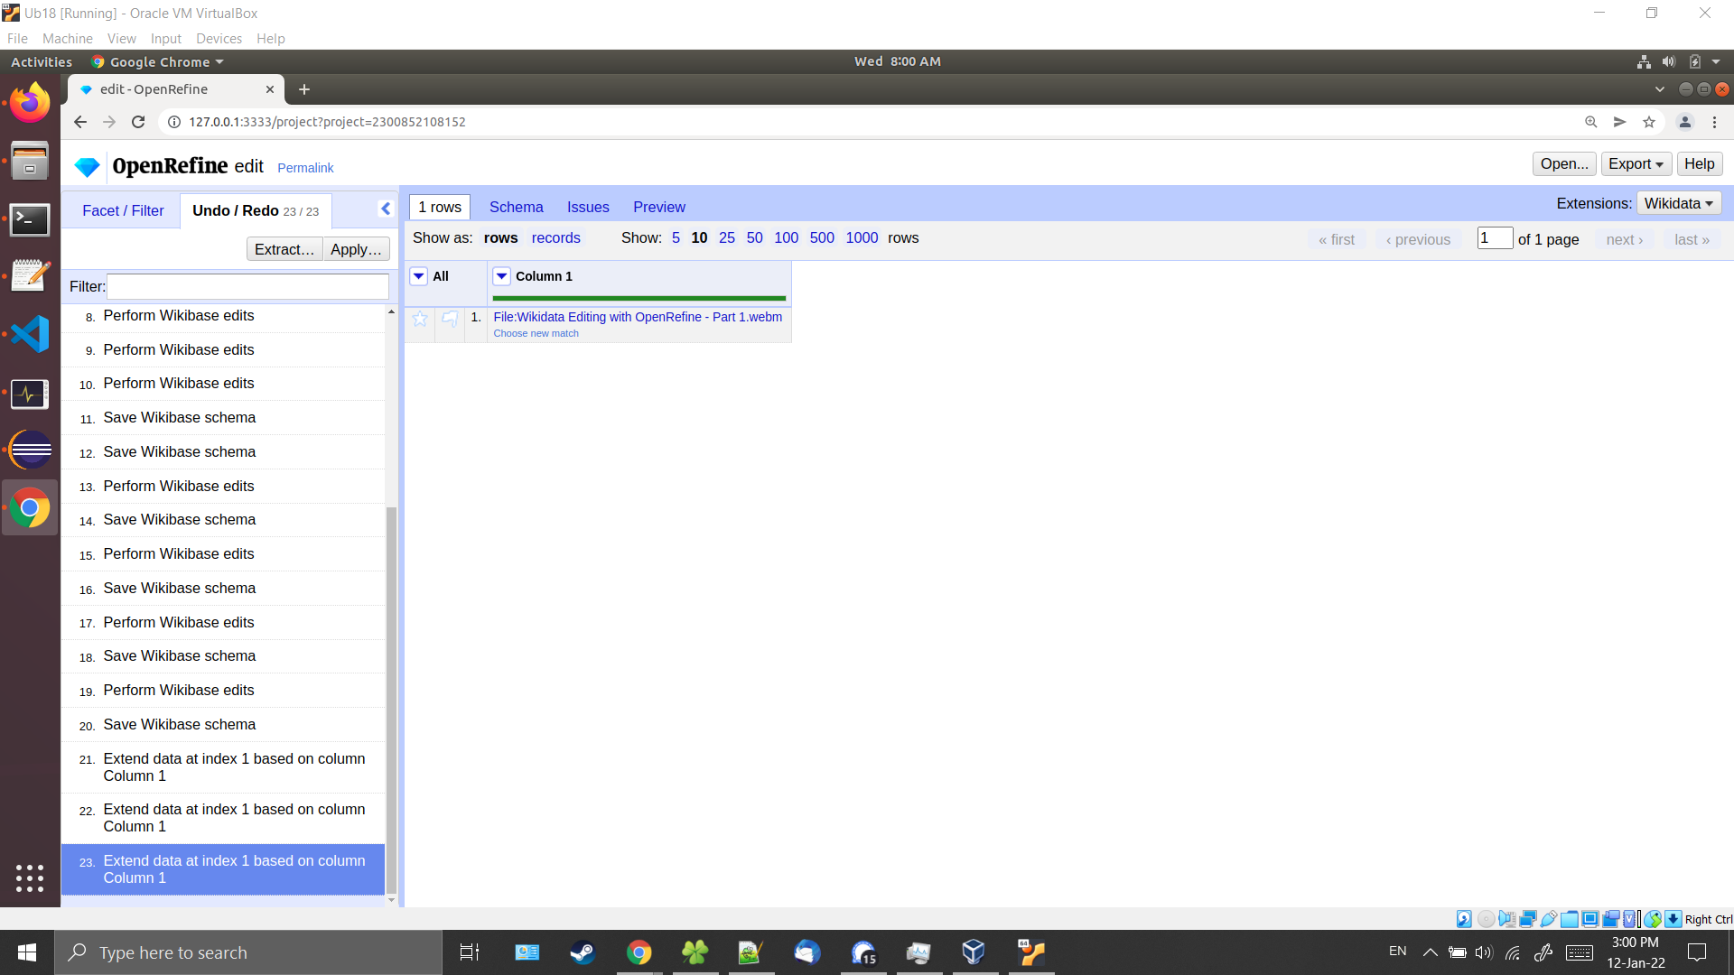Open Eclipse from the Ubuntu dock
Viewport: 1734px width, 975px height.
pos(30,450)
